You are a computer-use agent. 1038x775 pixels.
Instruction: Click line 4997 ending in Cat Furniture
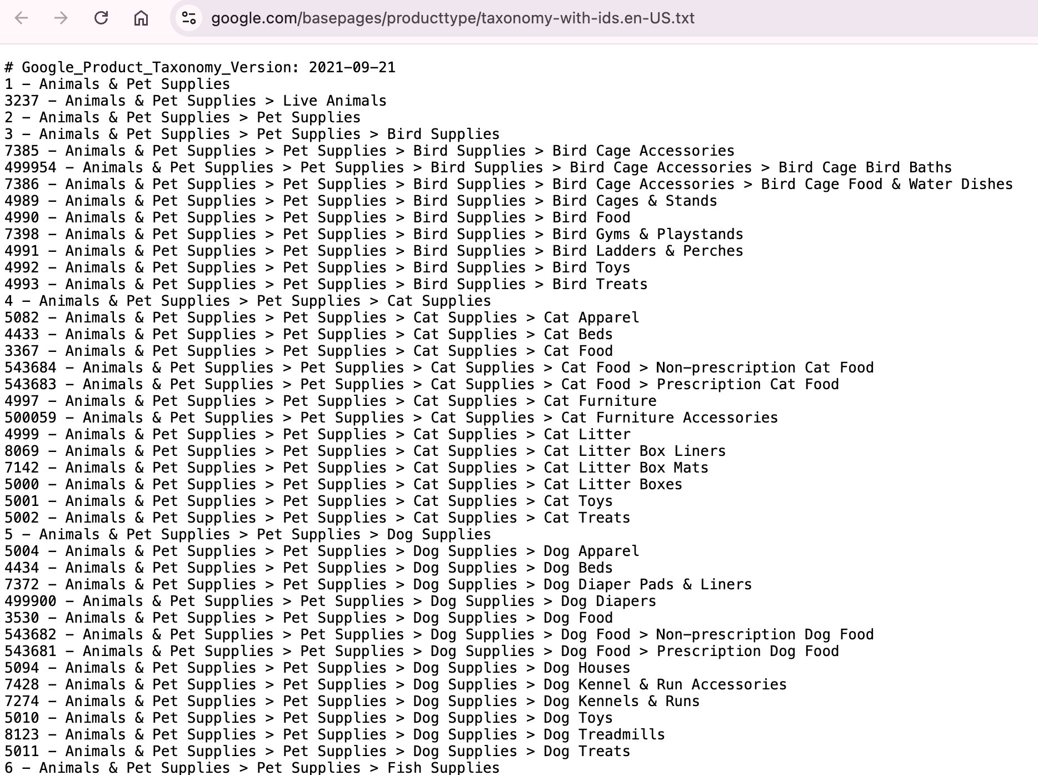[x=330, y=401]
